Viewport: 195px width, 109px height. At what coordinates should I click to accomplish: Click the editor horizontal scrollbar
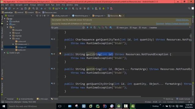click(x=100, y=96)
